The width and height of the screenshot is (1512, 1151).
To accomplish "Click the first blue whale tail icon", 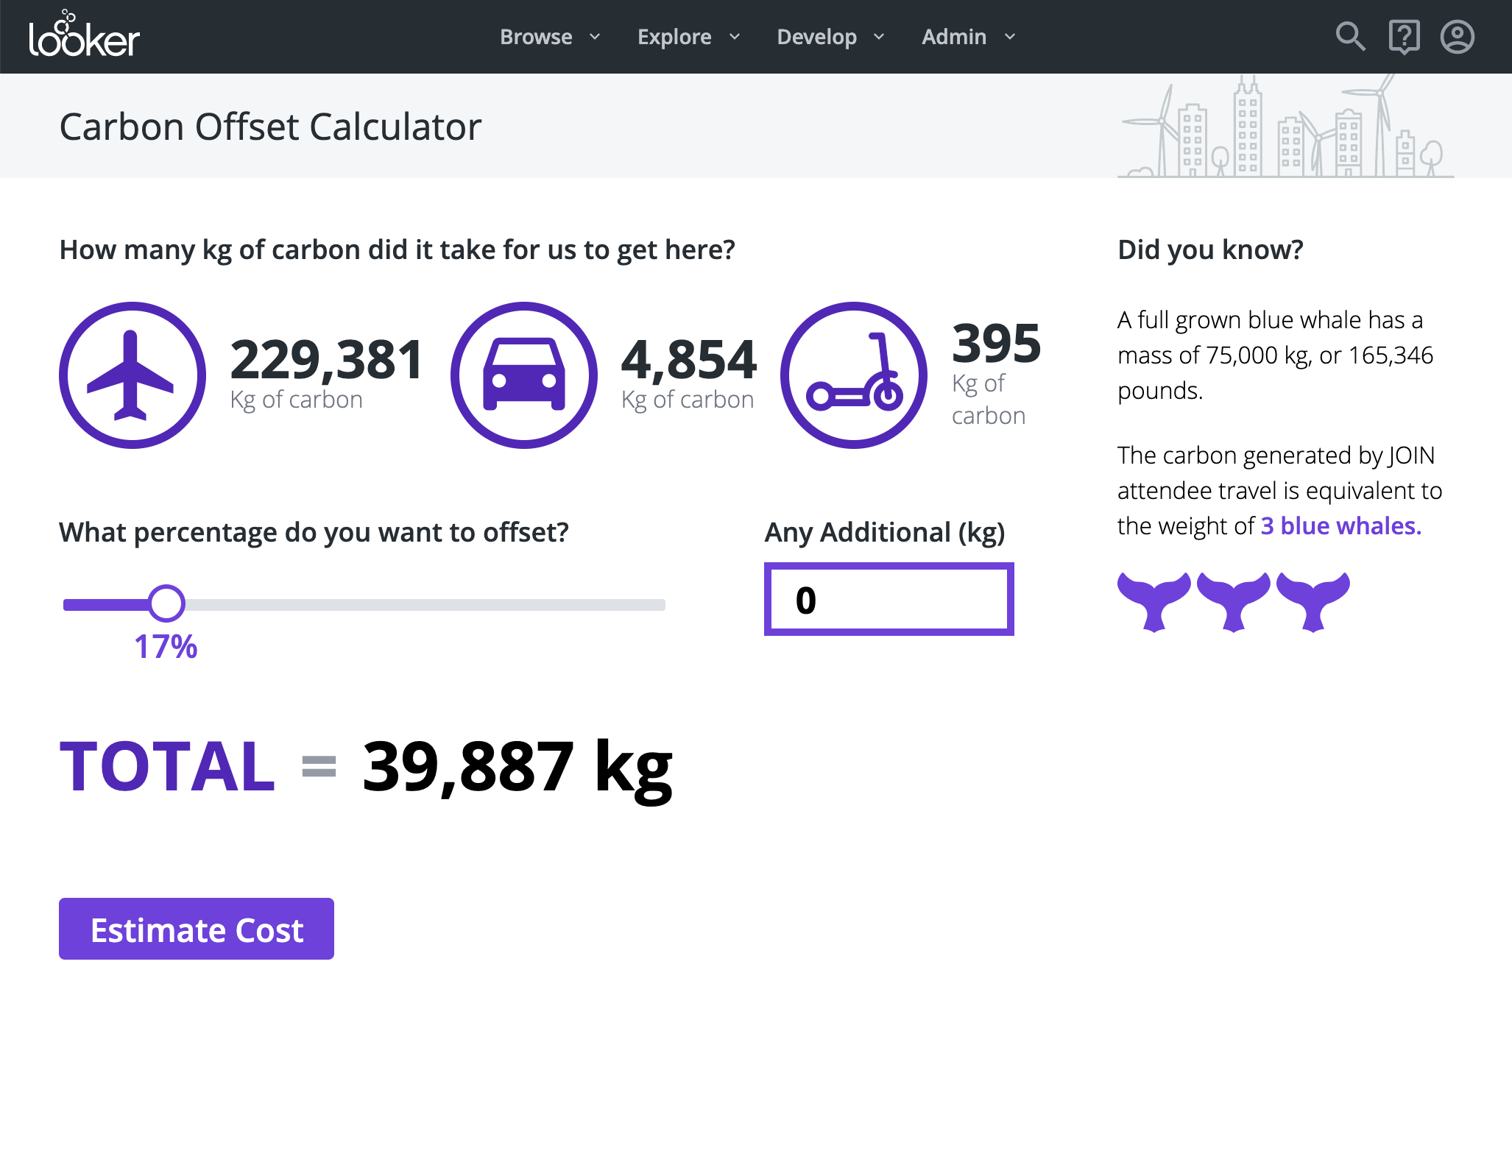I will [1154, 601].
